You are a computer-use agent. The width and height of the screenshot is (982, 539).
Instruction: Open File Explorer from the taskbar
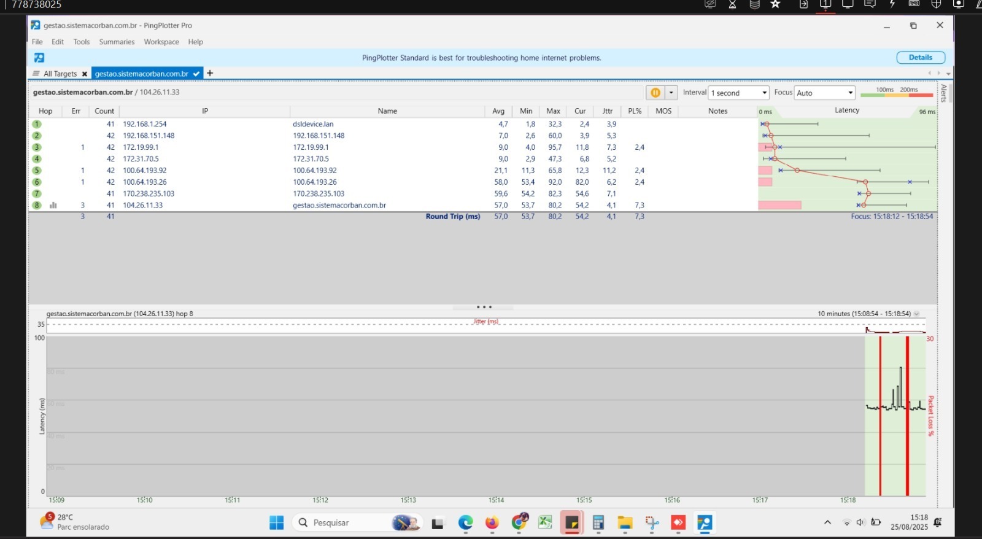pos(625,522)
